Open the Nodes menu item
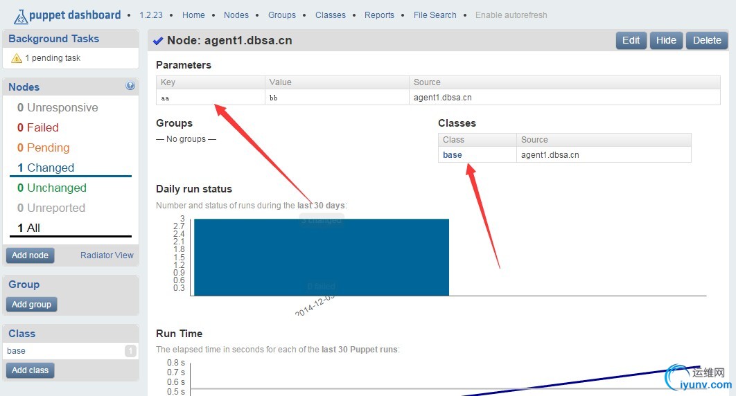This screenshot has height=396, width=736. click(236, 15)
